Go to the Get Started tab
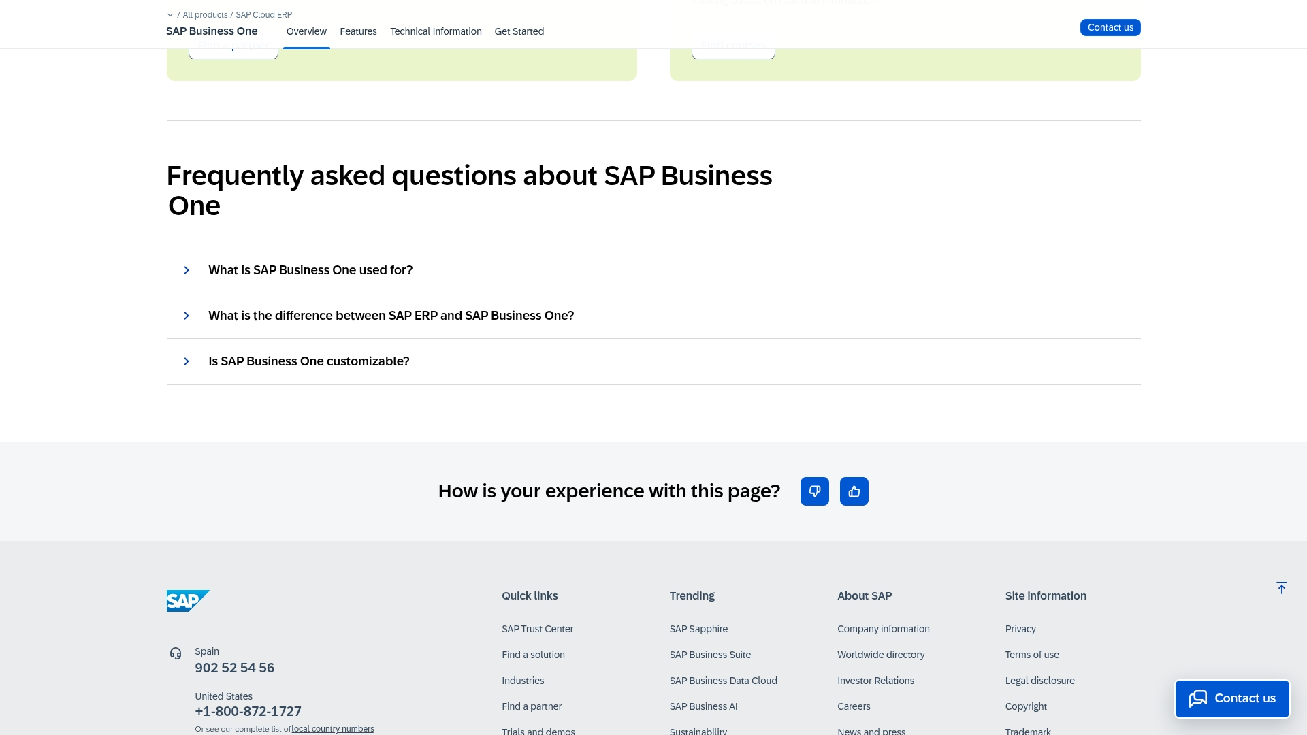 519,31
